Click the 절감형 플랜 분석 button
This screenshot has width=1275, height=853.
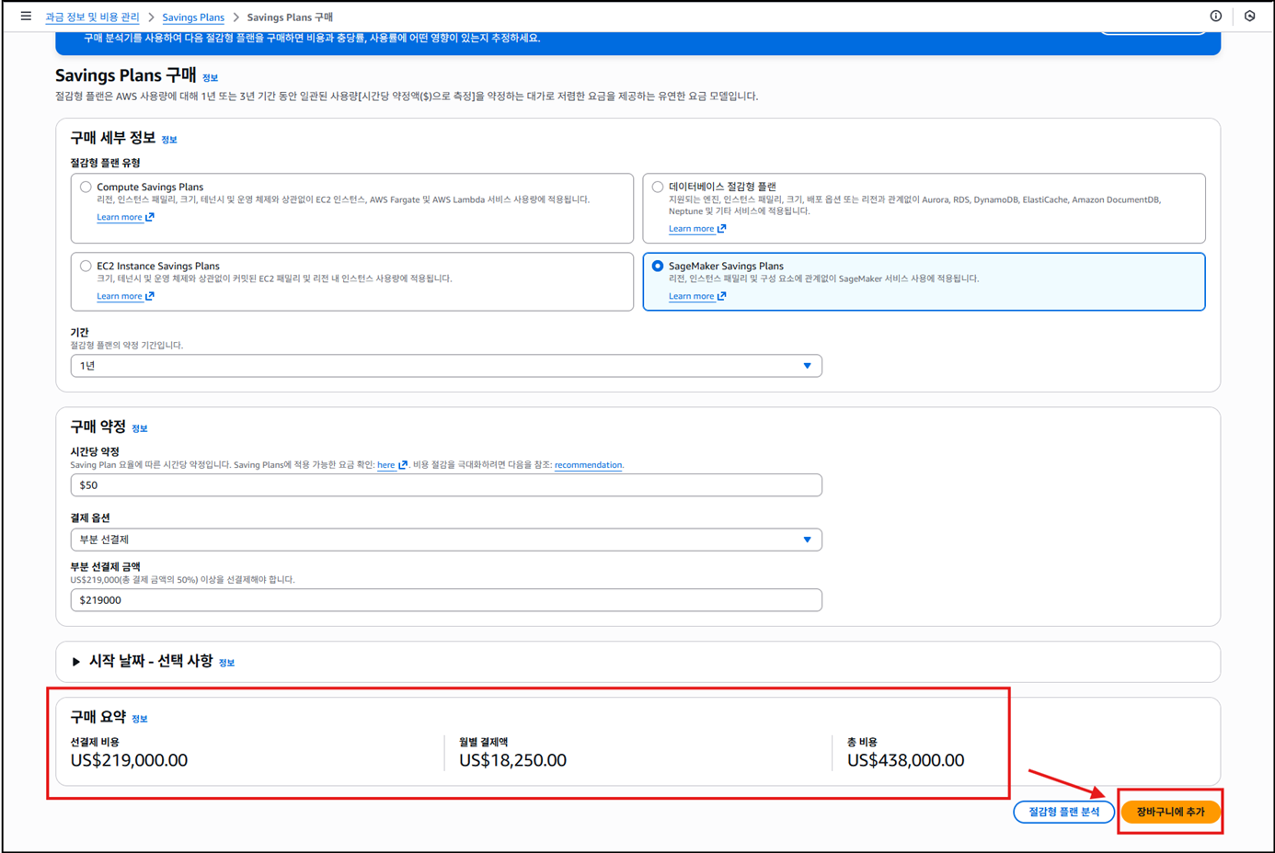tap(1063, 812)
